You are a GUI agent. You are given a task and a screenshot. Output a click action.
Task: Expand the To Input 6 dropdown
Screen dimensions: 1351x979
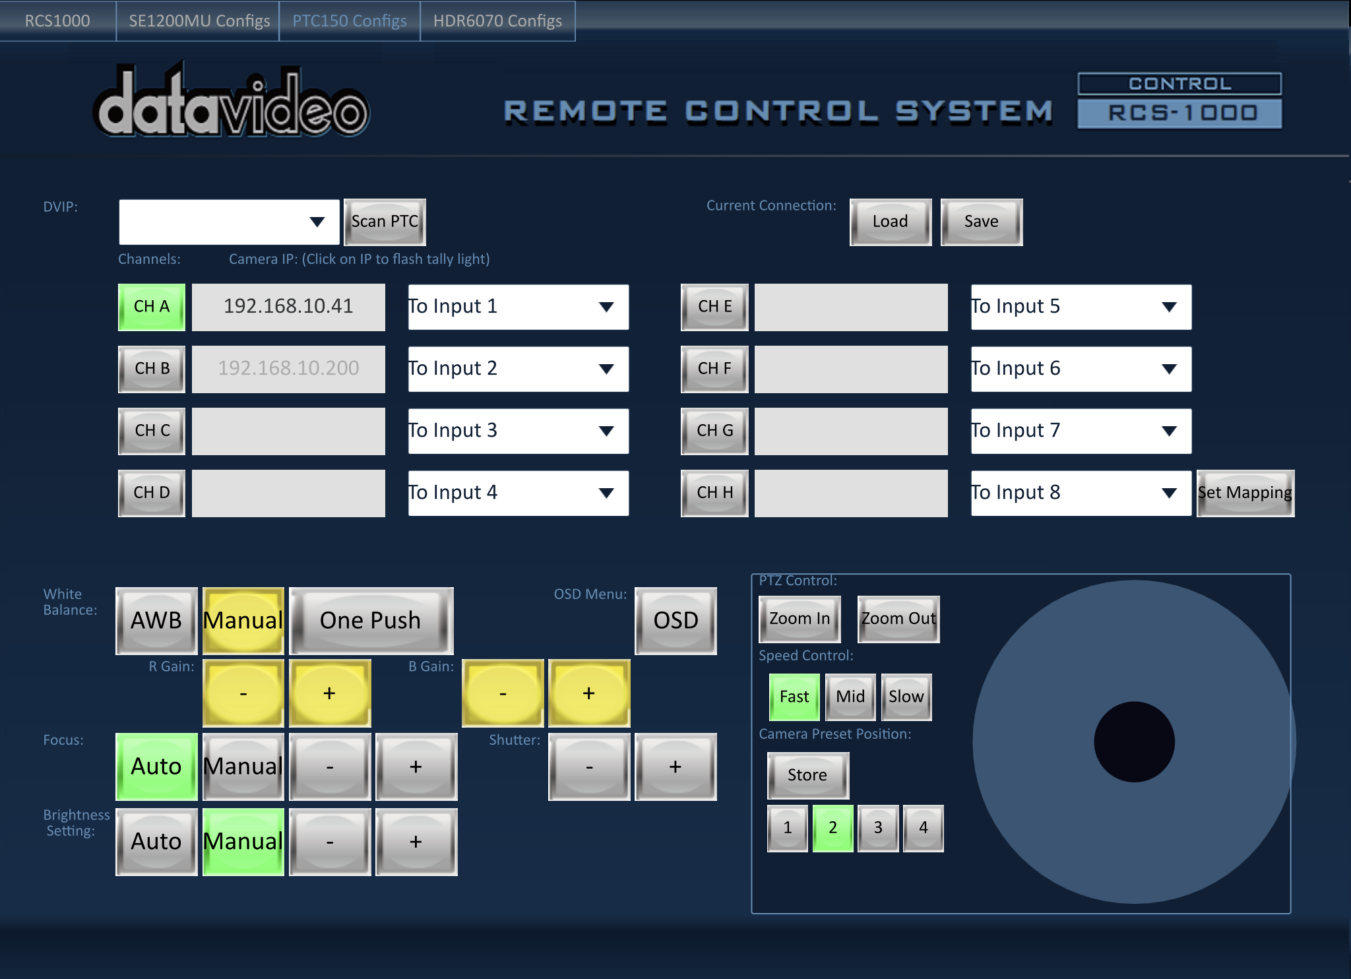pos(1081,369)
